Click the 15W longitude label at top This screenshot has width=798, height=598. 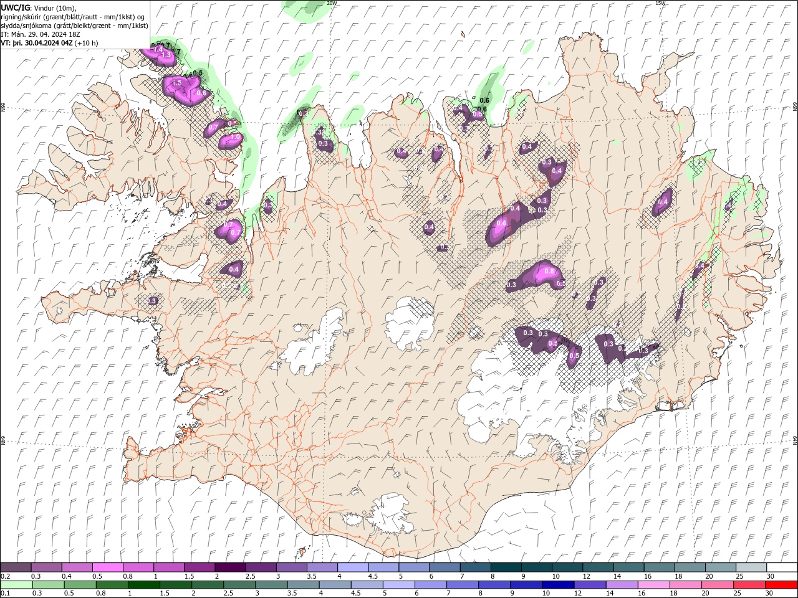(x=660, y=3)
